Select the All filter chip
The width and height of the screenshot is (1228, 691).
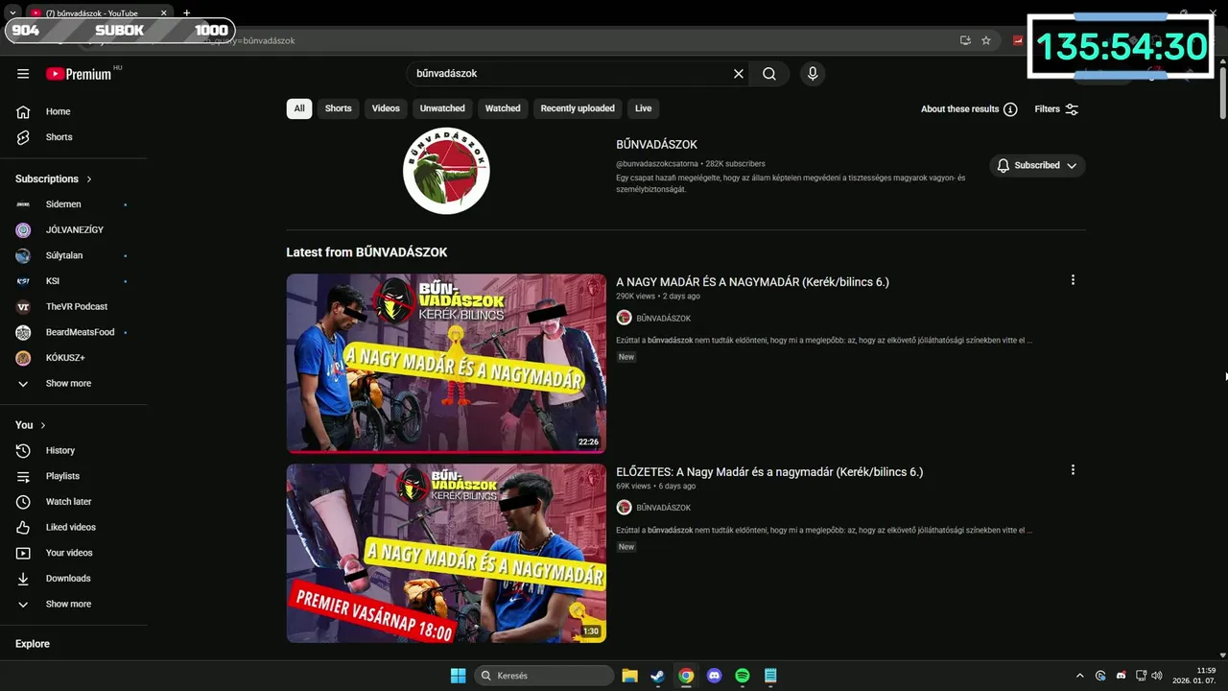(x=299, y=108)
